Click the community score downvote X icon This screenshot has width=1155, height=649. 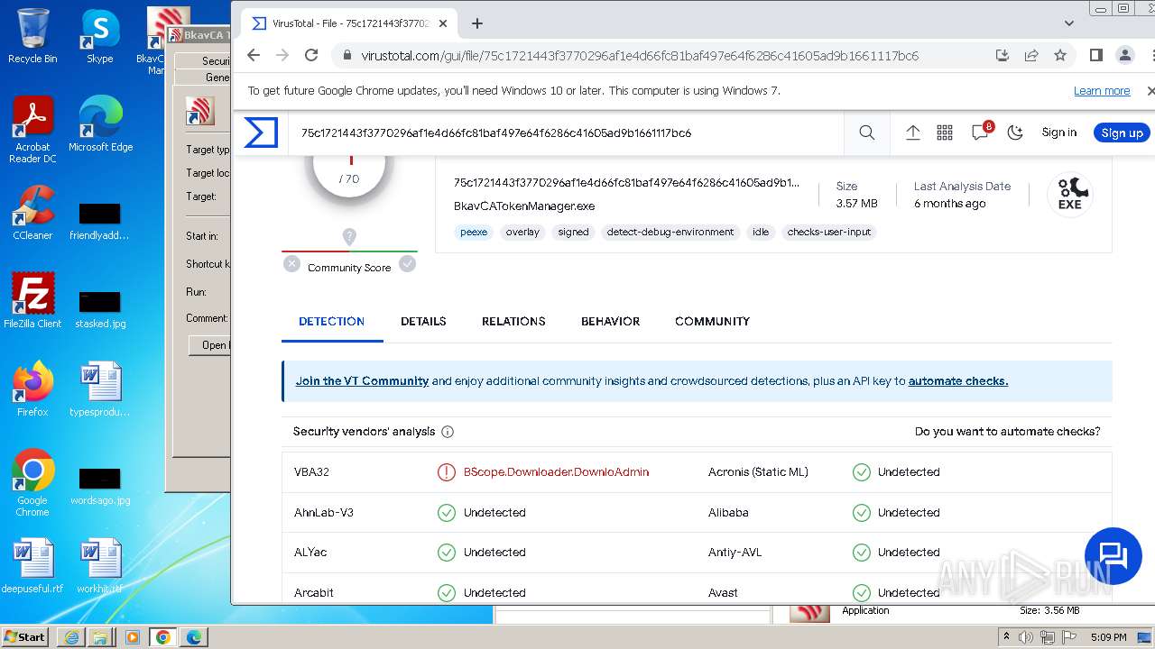[291, 263]
